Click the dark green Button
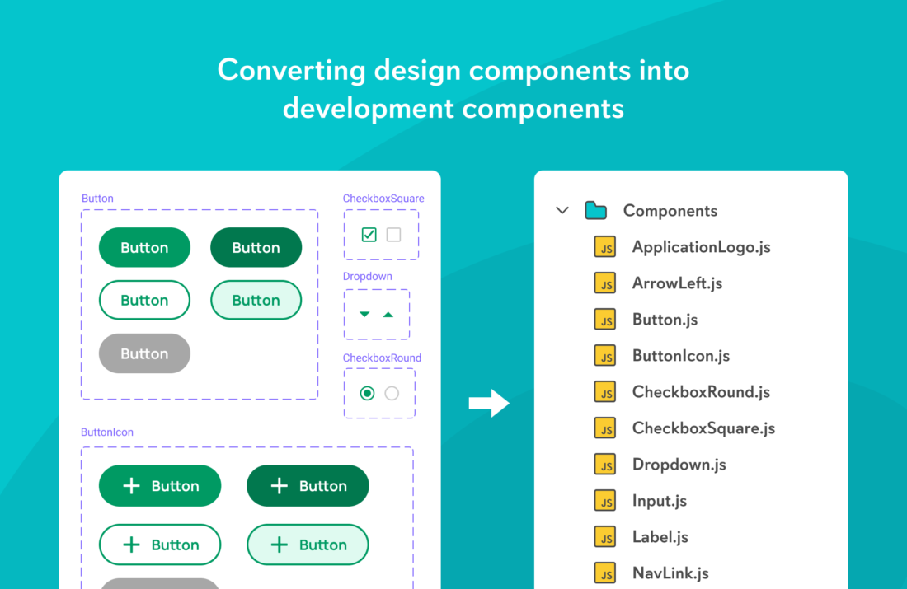907x589 pixels. [x=256, y=247]
